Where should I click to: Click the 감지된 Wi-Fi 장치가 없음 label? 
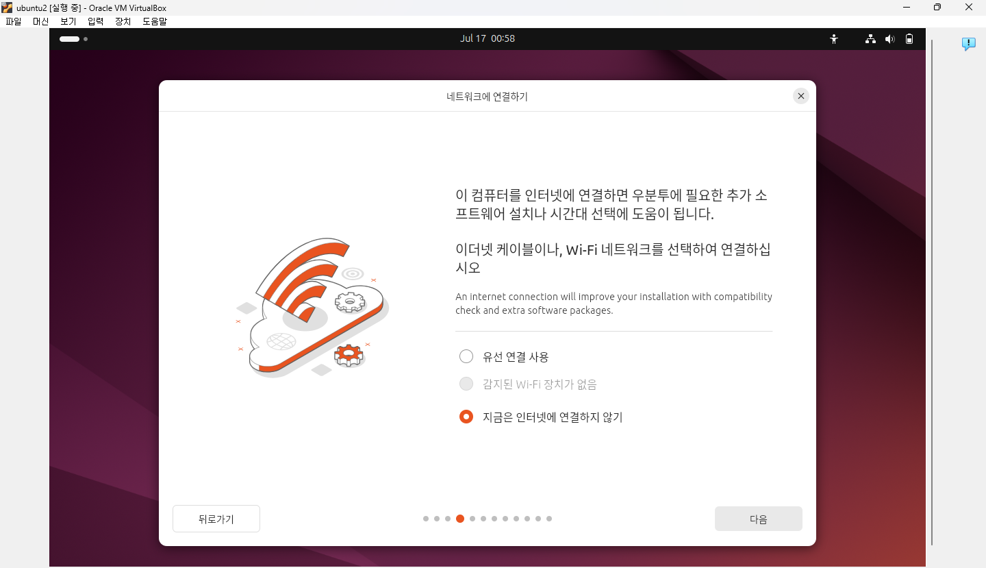pos(540,384)
